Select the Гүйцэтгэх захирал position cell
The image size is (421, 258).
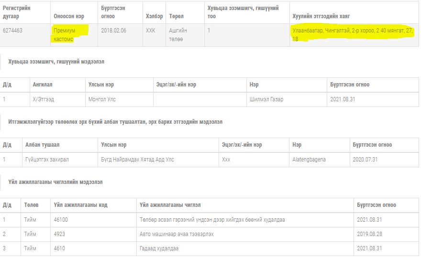coord(47,160)
